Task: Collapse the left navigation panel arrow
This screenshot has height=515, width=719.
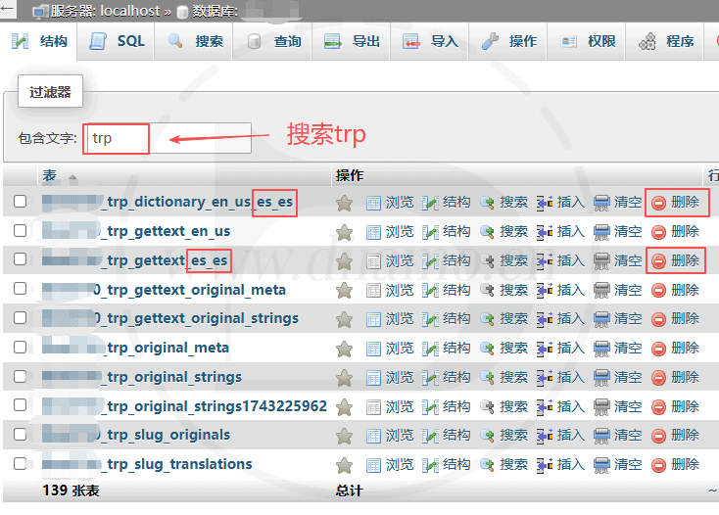Action: click(x=8, y=10)
